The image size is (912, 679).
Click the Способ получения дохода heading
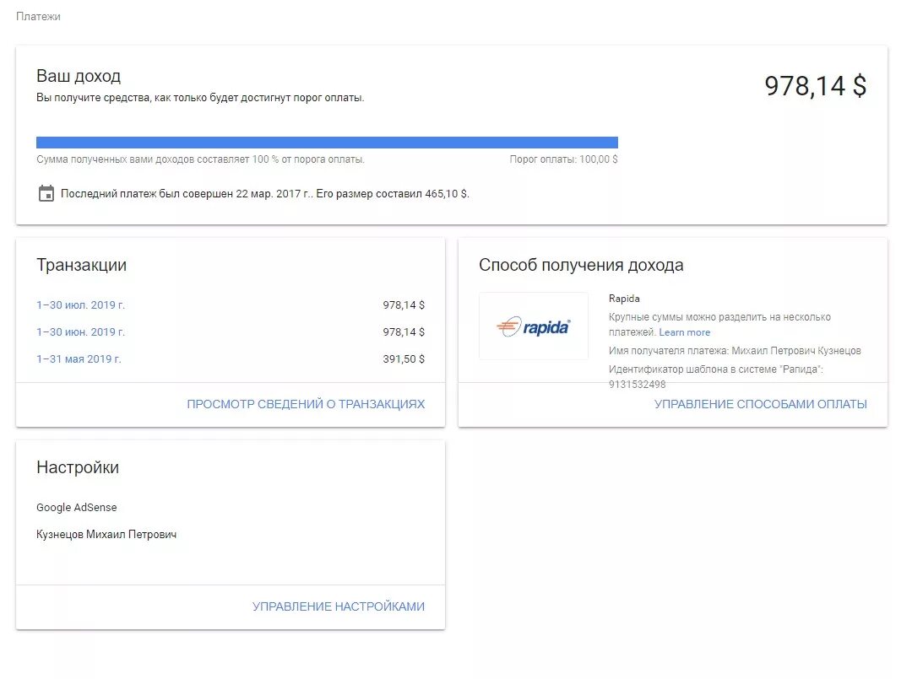(x=581, y=265)
